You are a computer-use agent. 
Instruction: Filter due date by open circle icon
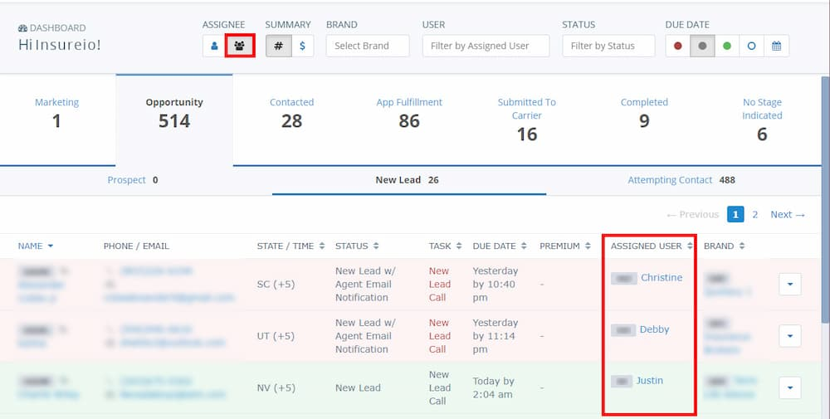tap(751, 46)
